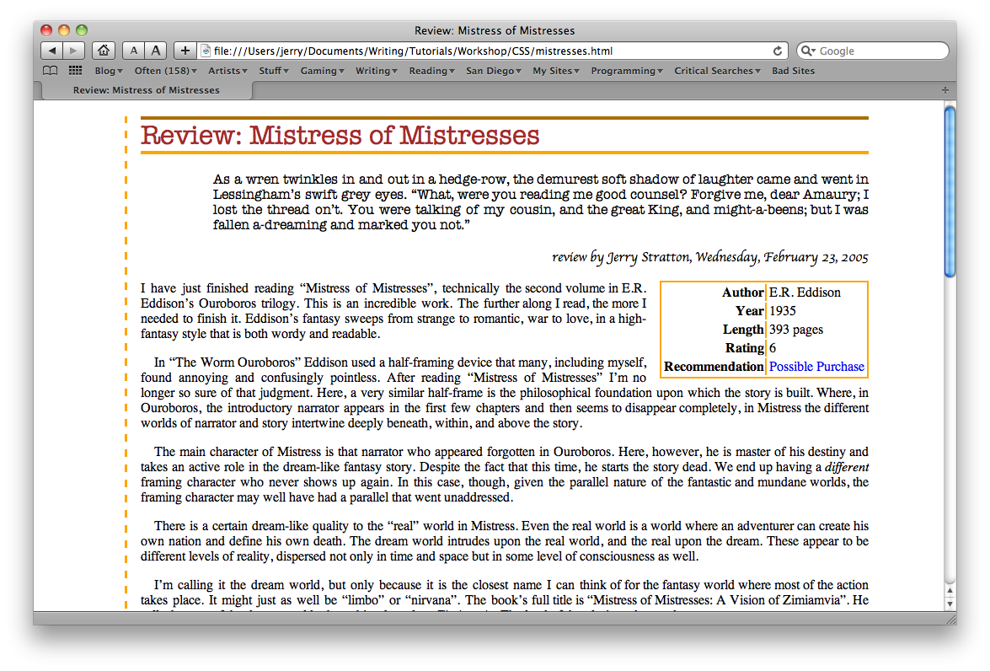Image resolution: width=990 pixels, height=671 pixels.
Task: Click the file URL address bar
Action: pos(489,51)
